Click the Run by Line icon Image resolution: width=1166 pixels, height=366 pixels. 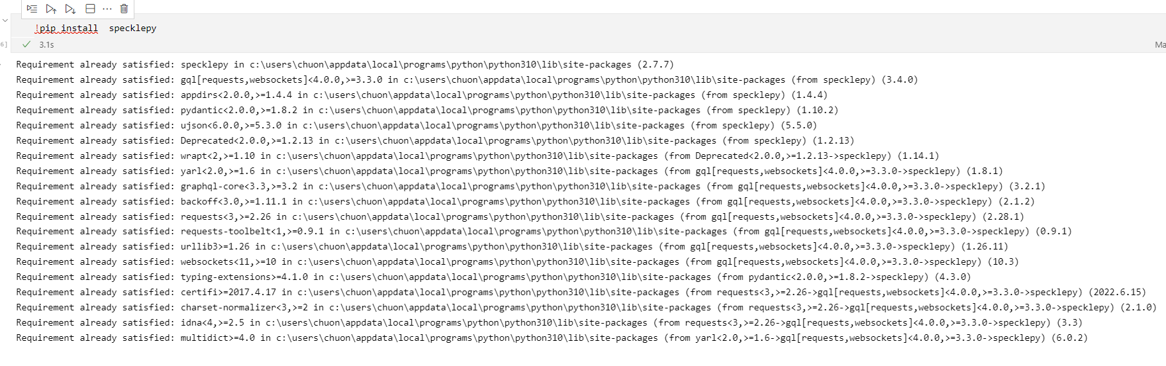coord(32,9)
